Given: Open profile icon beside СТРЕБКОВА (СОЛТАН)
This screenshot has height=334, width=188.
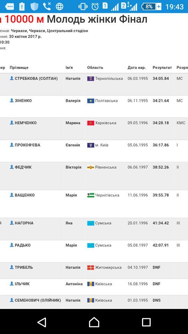Looking at the screenshot, I should click(x=12, y=78).
